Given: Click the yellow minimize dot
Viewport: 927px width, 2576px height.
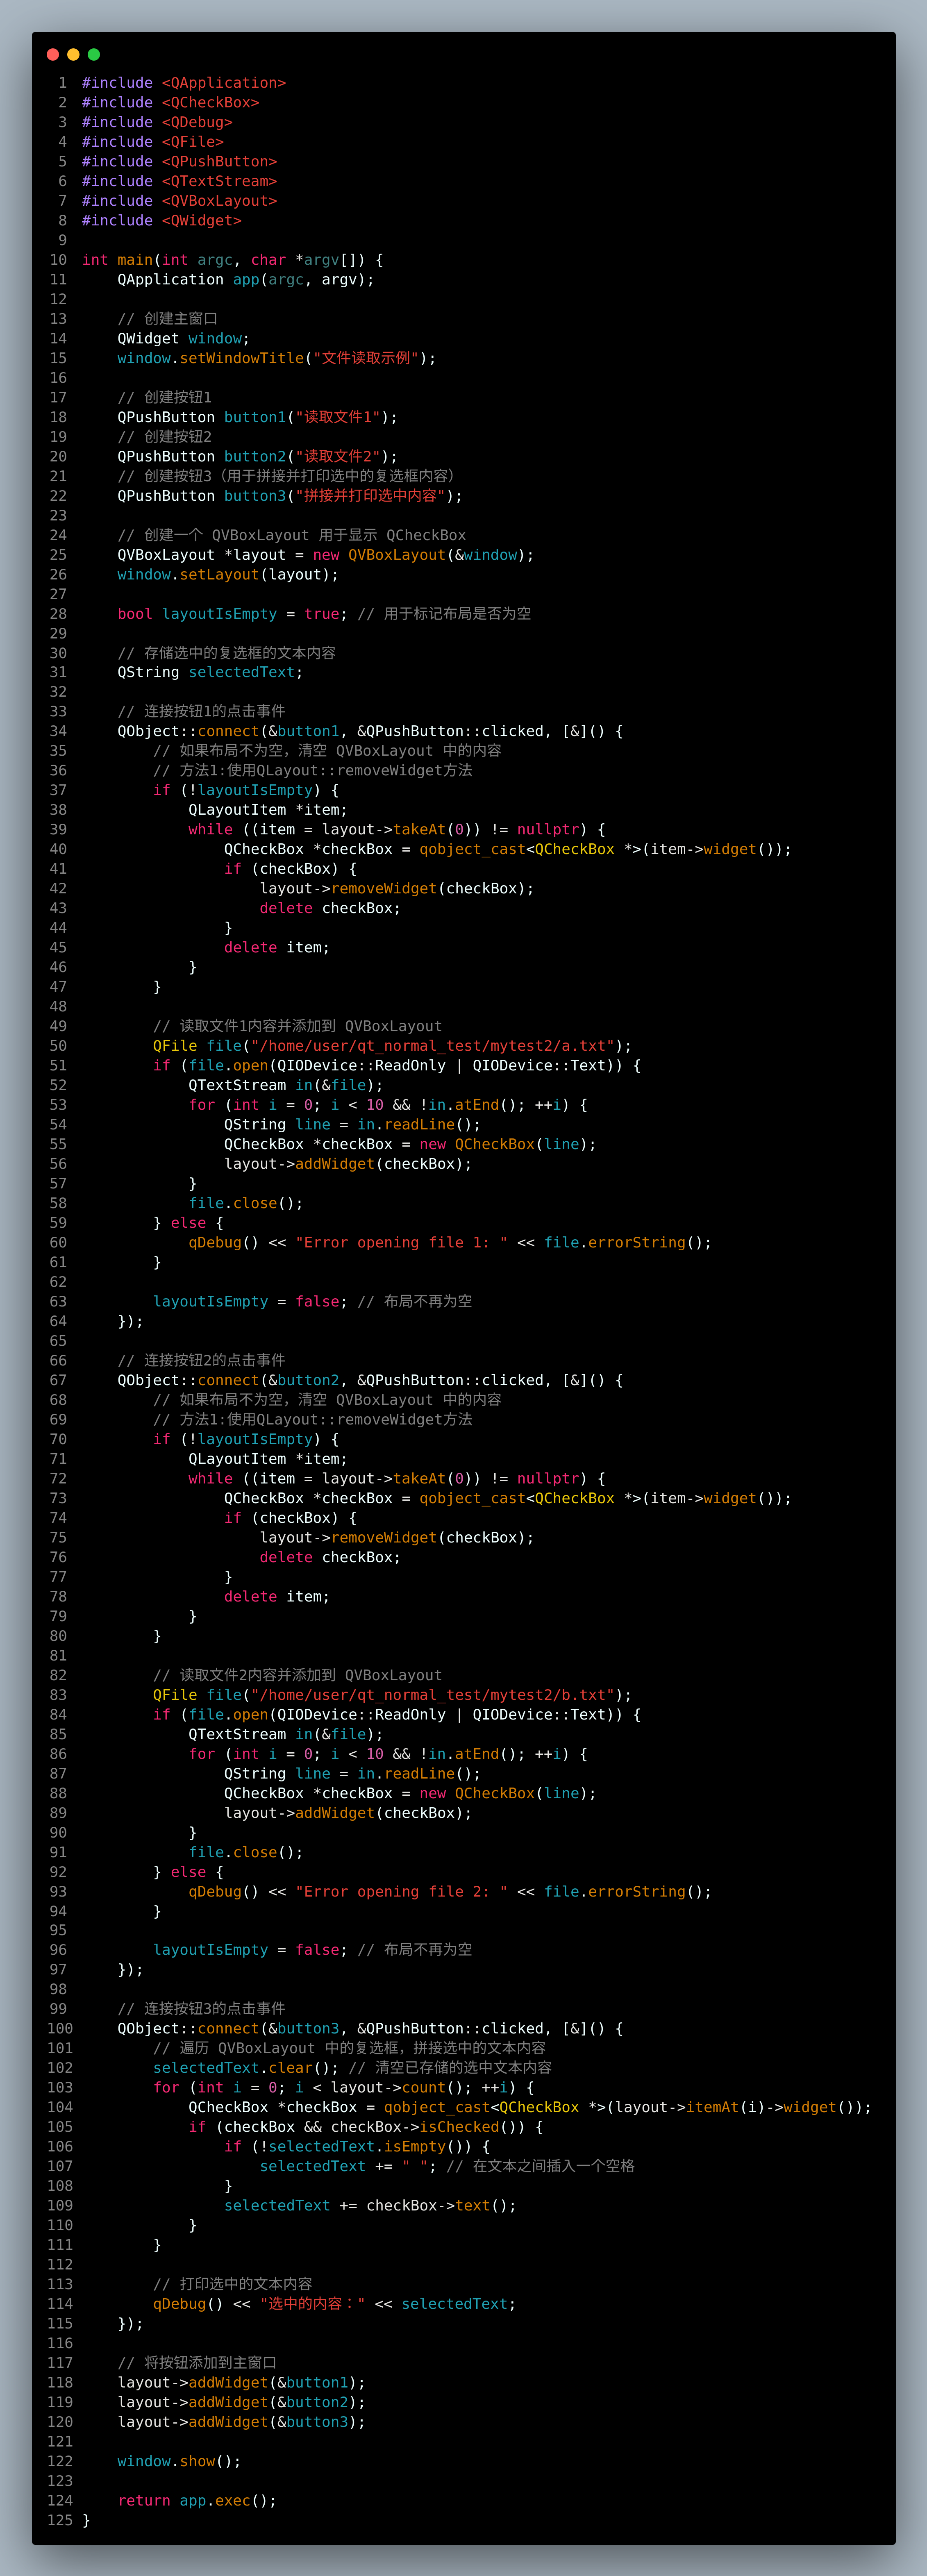Looking at the screenshot, I should coord(73,55).
